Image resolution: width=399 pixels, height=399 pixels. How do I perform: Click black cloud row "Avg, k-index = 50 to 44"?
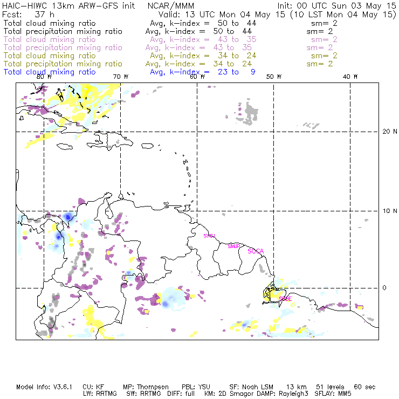203,23
